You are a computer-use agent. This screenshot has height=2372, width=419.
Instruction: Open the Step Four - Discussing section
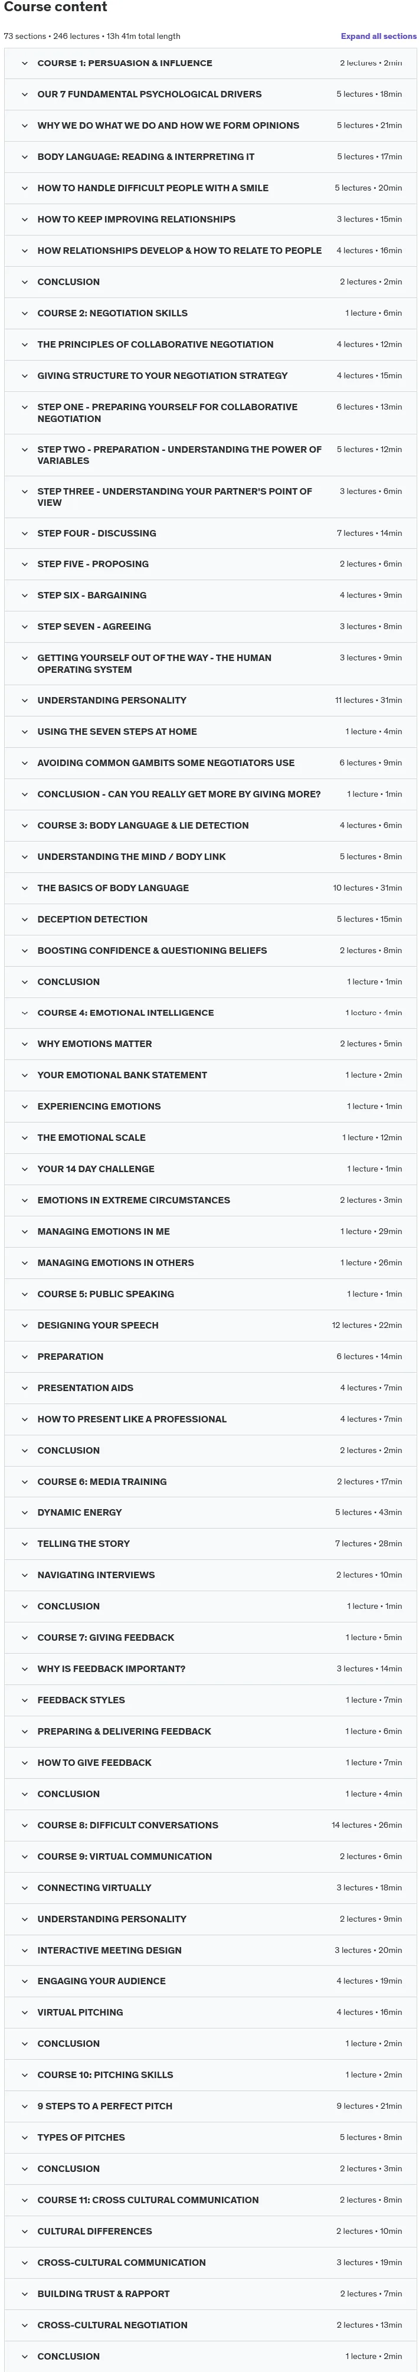(x=210, y=533)
